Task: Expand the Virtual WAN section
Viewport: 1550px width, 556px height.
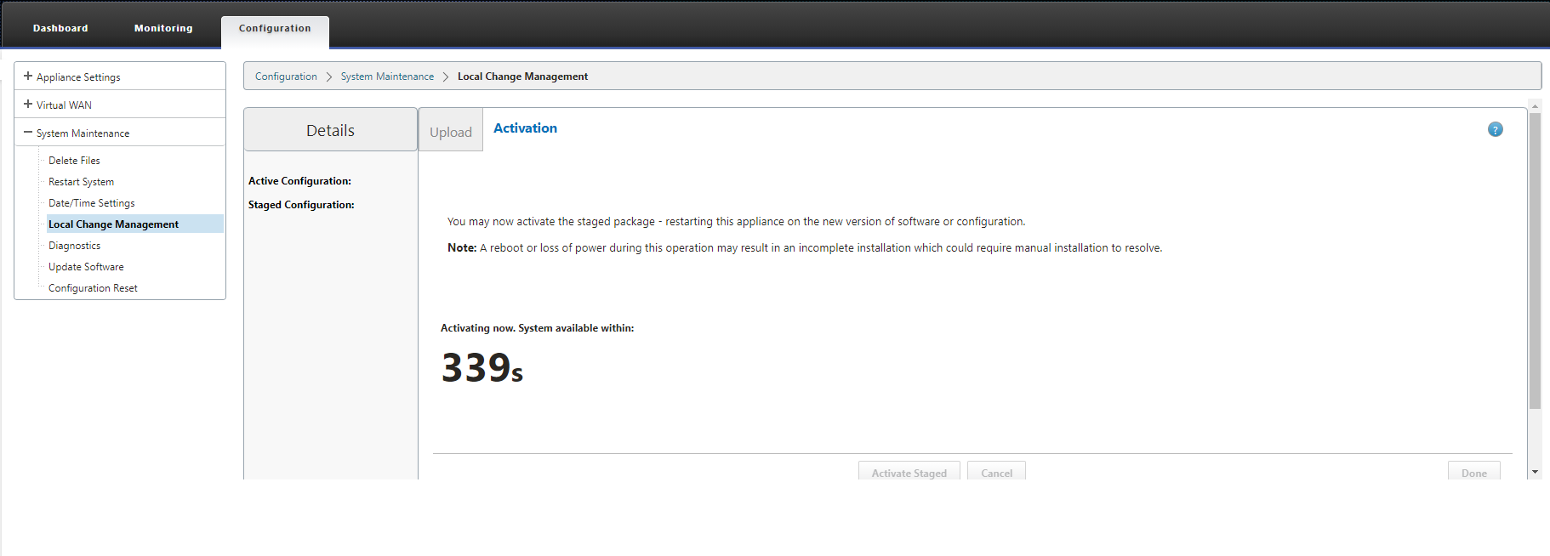Action: click(28, 105)
